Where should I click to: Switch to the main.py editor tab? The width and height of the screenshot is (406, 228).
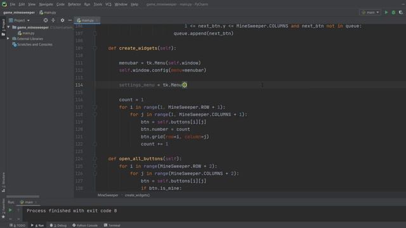tap(88, 20)
